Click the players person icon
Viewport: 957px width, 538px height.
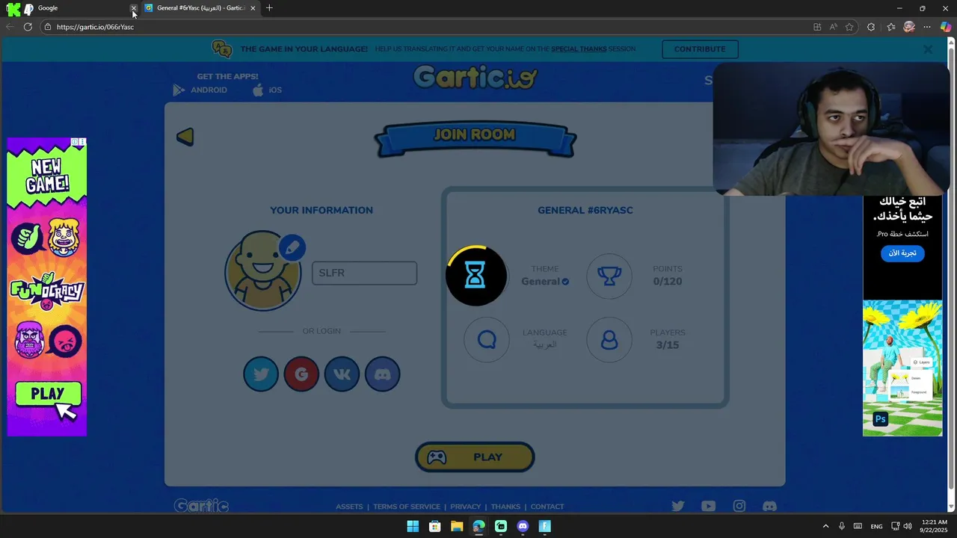click(609, 339)
